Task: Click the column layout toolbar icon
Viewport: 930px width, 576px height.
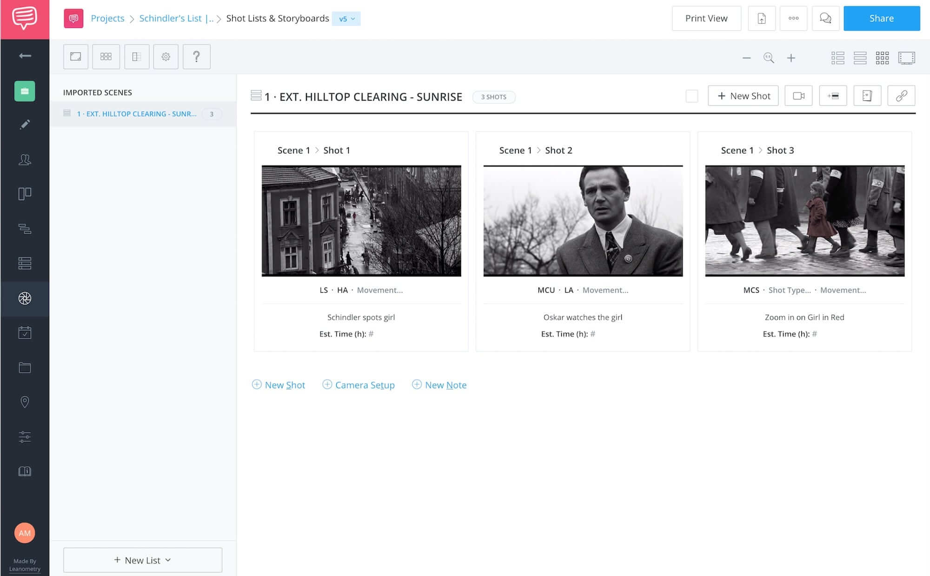Action: pos(137,57)
